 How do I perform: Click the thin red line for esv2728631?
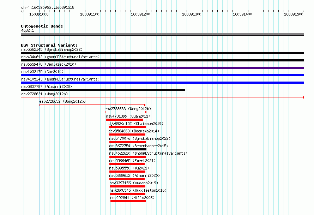click(x=162, y=97)
